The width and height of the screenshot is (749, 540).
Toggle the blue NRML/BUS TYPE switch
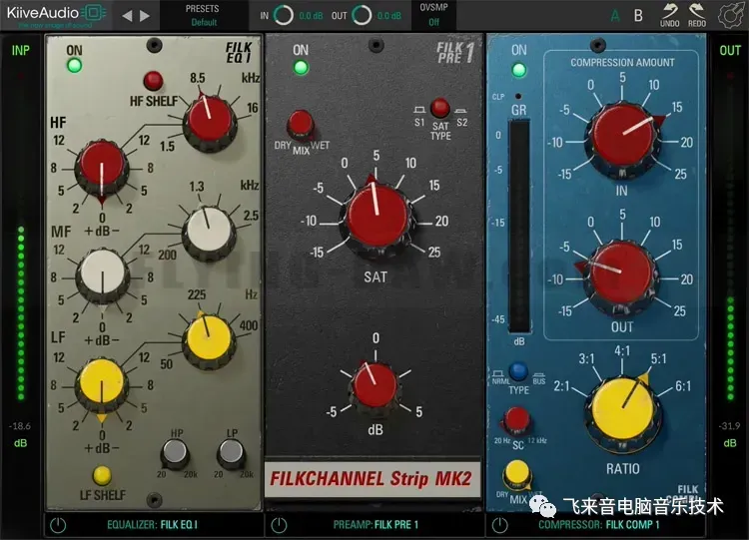click(x=518, y=372)
